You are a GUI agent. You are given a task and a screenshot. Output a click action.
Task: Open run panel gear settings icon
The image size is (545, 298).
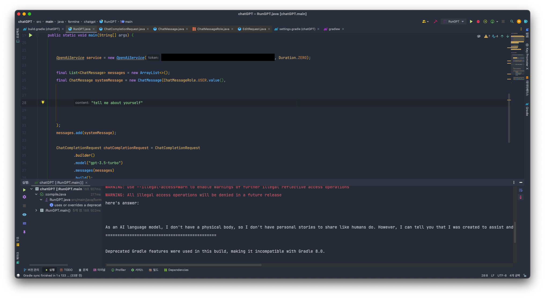tap(24, 197)
